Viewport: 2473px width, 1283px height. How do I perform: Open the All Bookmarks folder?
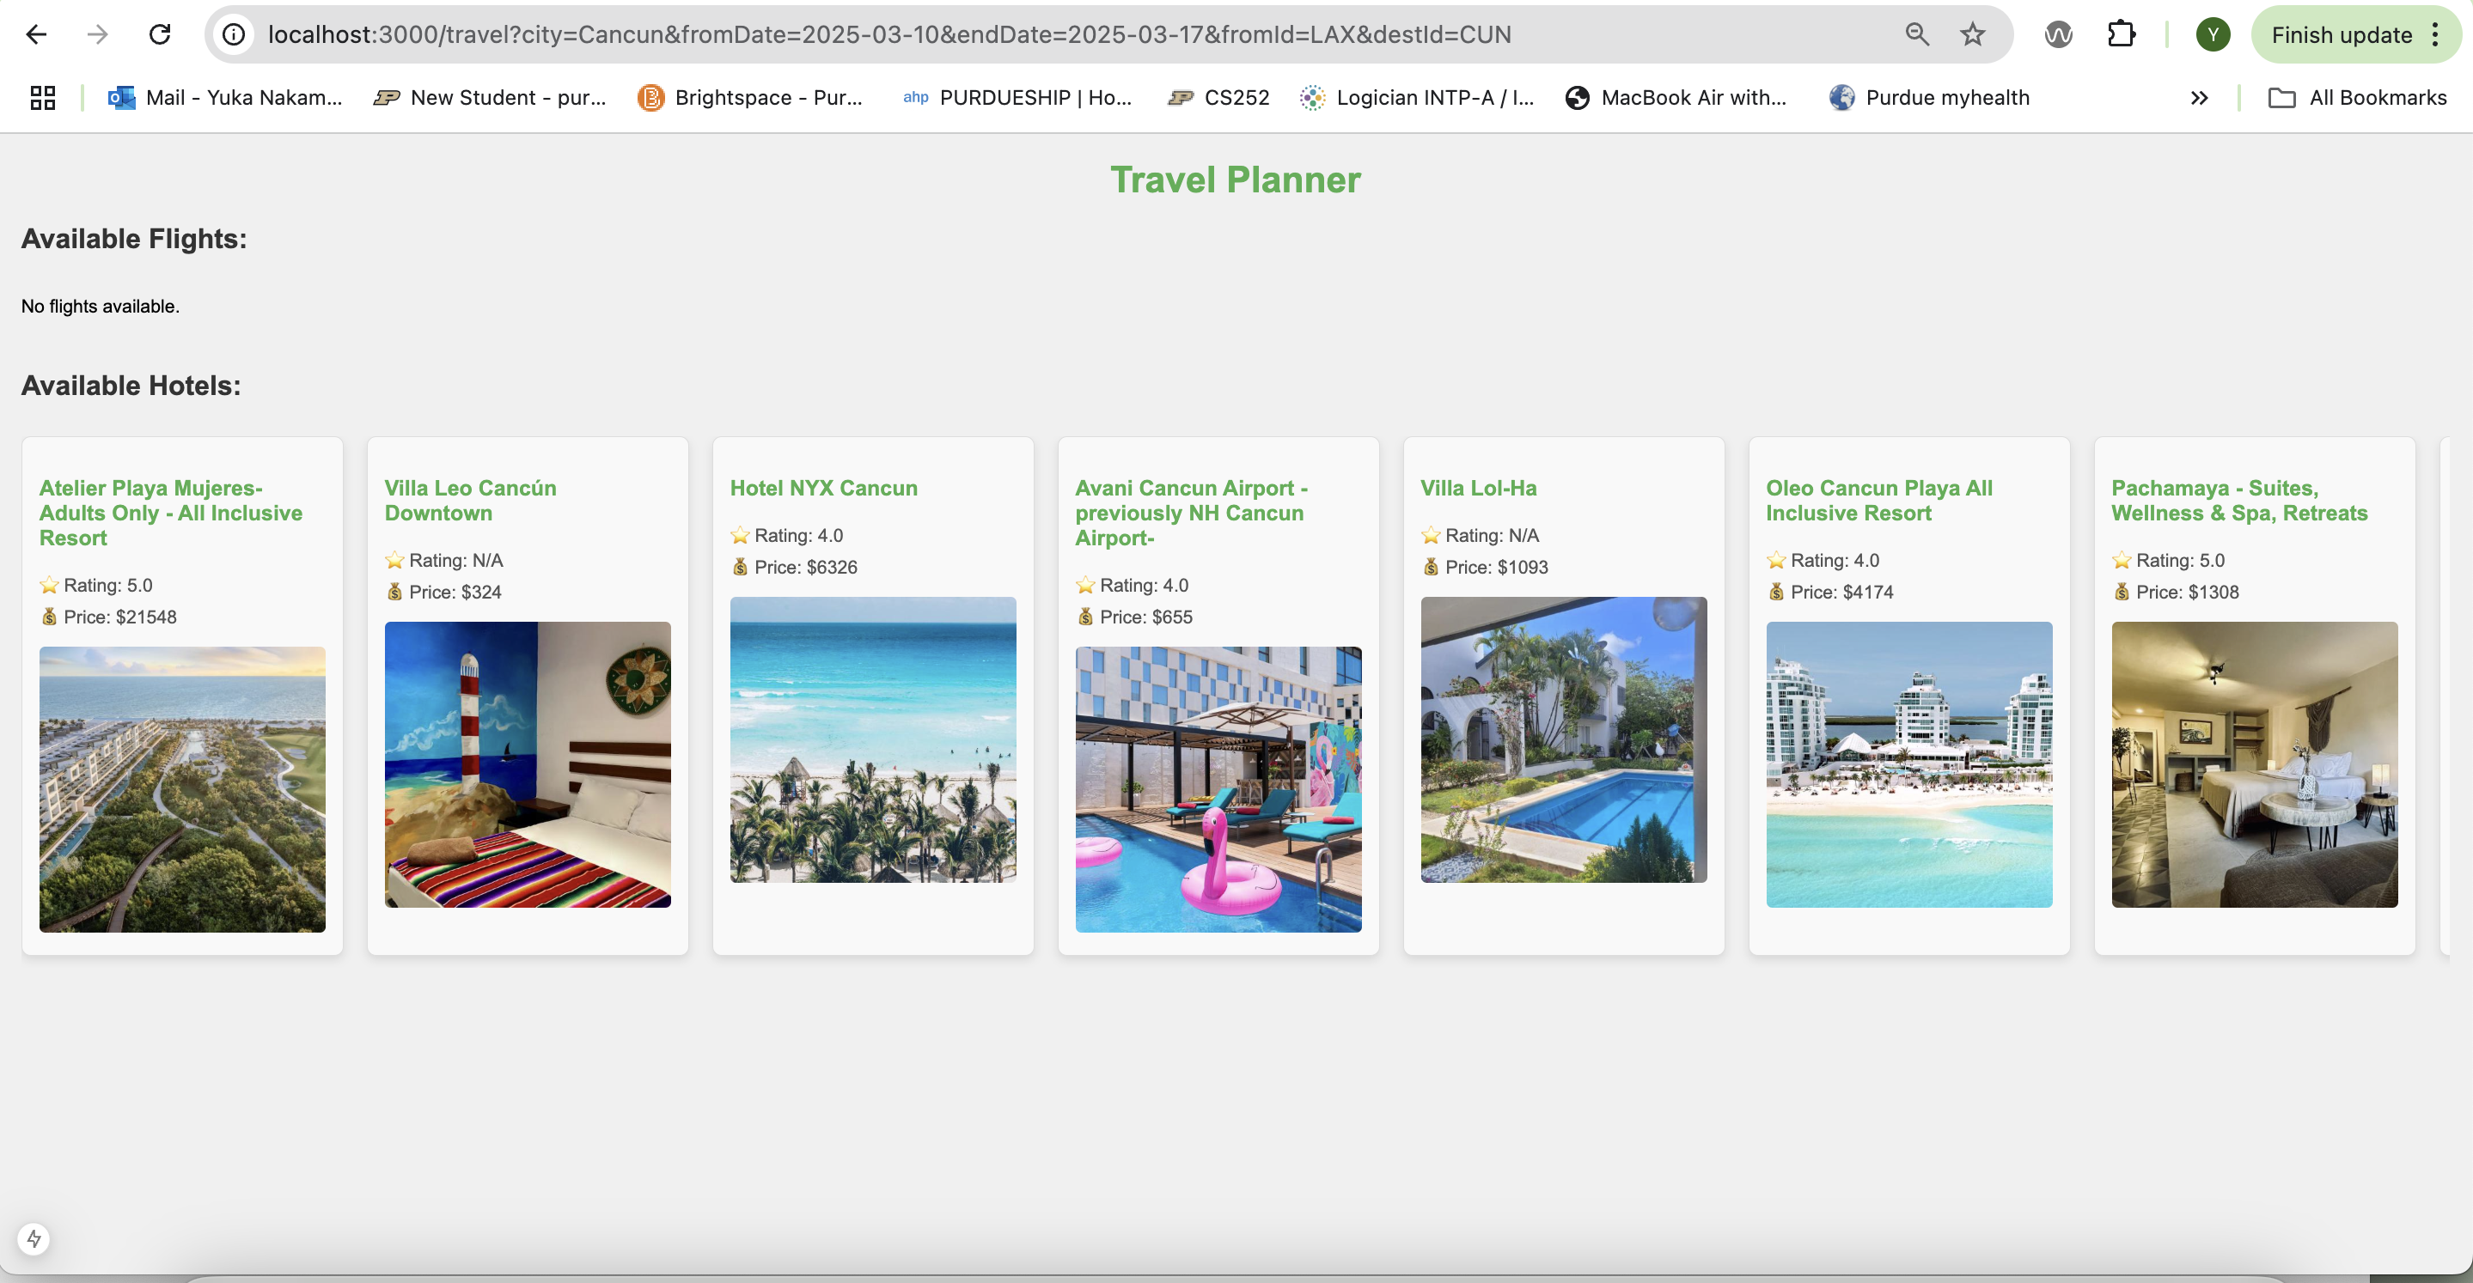[2357, 97]
